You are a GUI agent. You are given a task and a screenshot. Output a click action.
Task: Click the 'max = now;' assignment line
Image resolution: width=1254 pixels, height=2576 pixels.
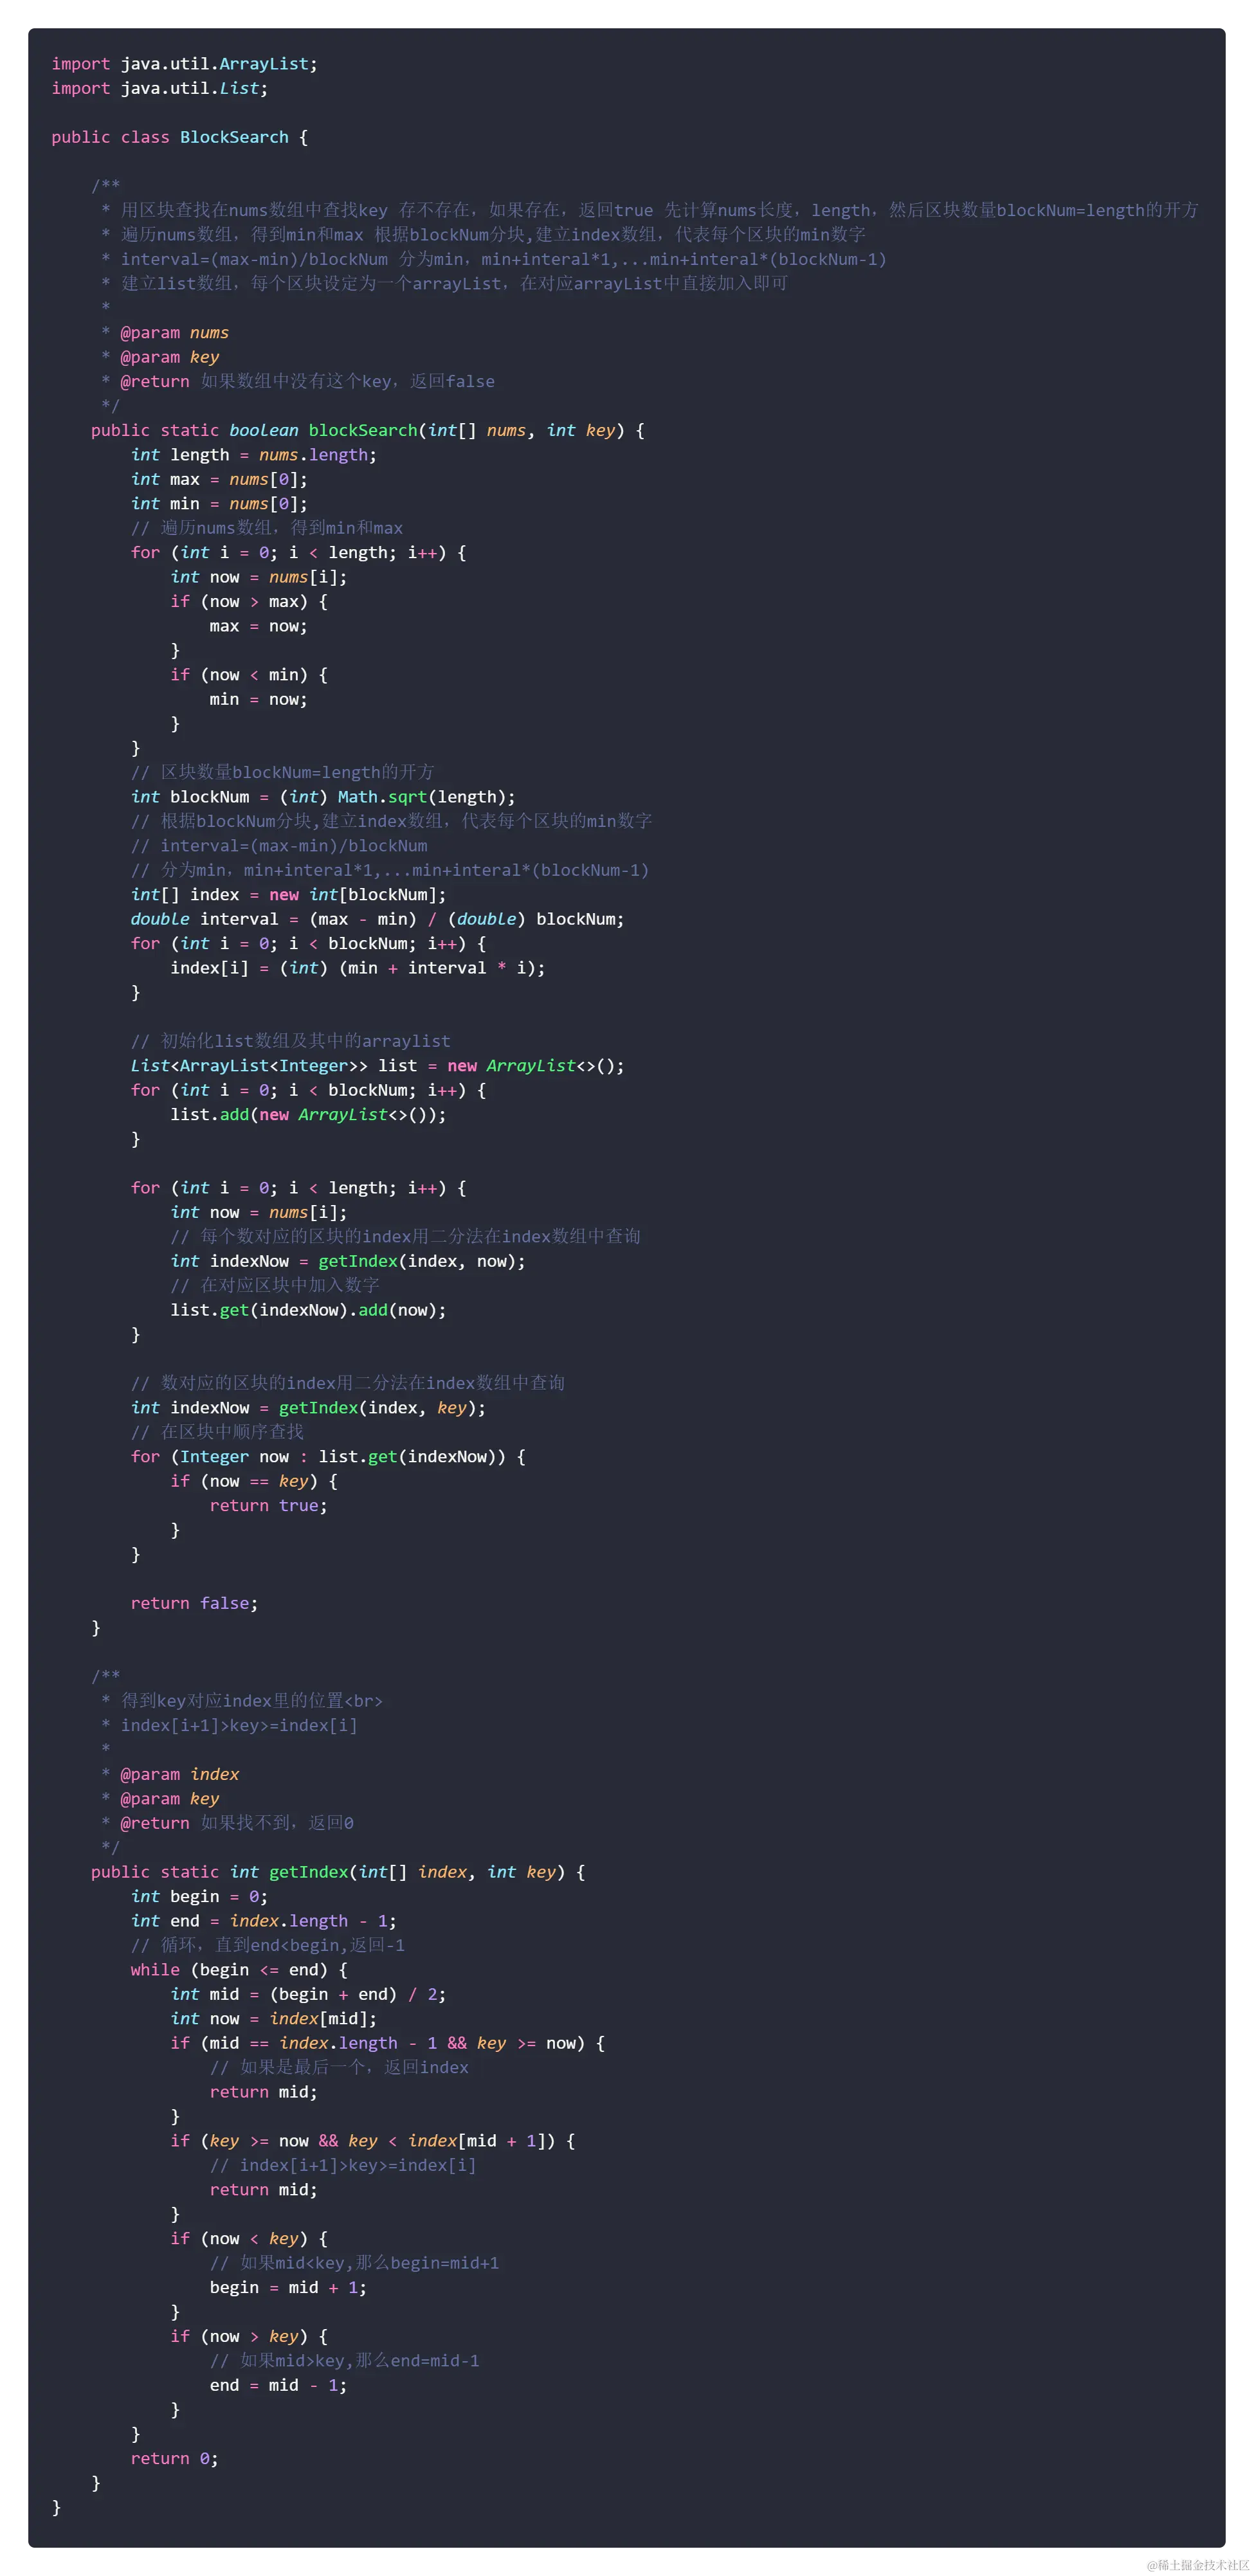tap(258, 626)
